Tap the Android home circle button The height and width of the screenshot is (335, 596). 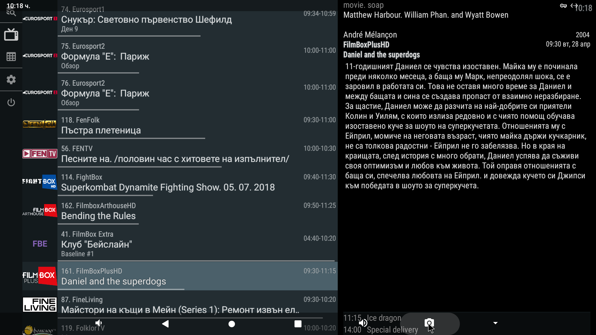[232, 324]
